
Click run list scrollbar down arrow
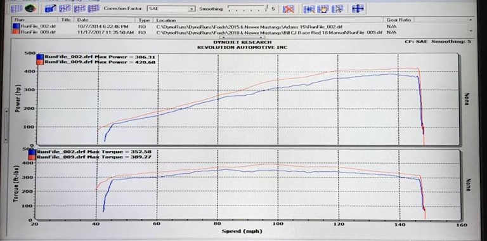(472, 31)
